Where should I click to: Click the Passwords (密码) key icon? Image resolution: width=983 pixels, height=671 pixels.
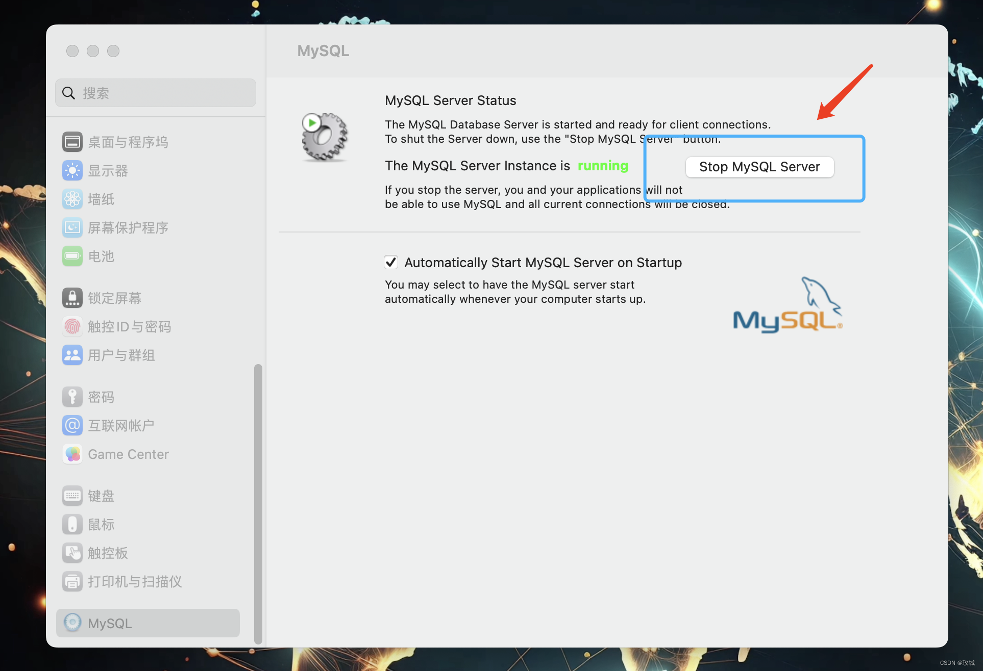[x=72, y=397]
